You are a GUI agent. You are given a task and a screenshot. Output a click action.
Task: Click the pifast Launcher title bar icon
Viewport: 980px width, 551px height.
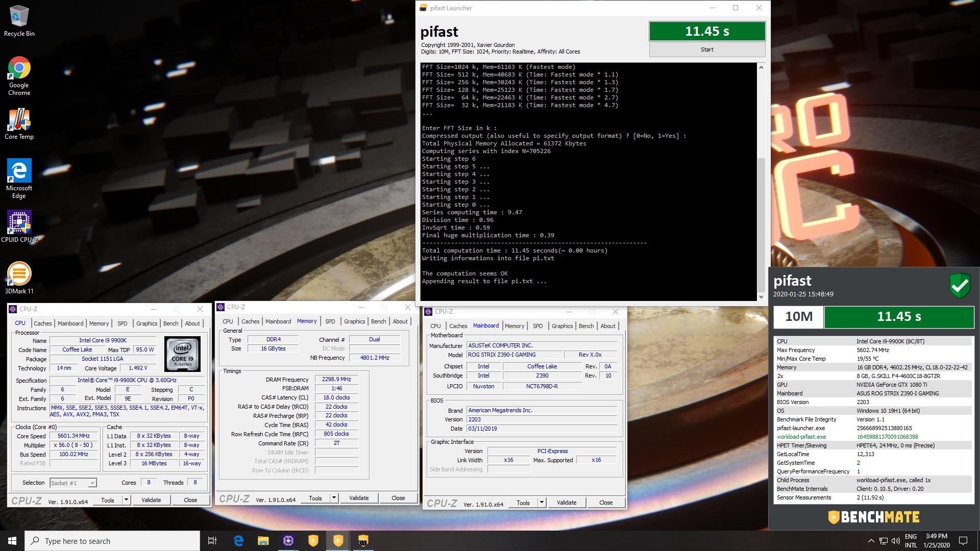point(423,8)
